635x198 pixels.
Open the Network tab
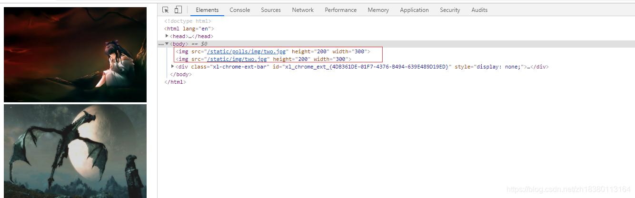[x=303, y=10]
